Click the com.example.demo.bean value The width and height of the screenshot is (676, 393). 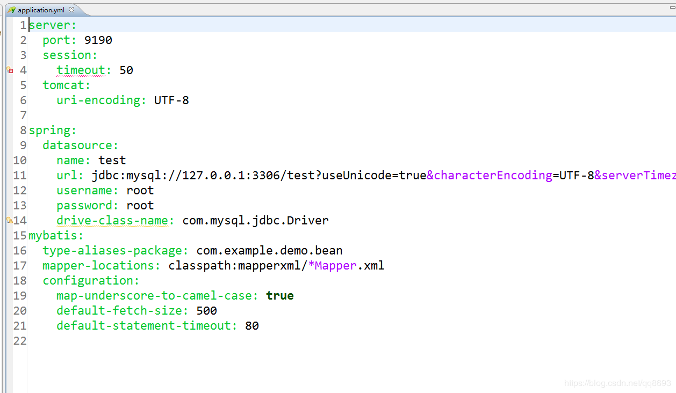click(x=269, y=251)
